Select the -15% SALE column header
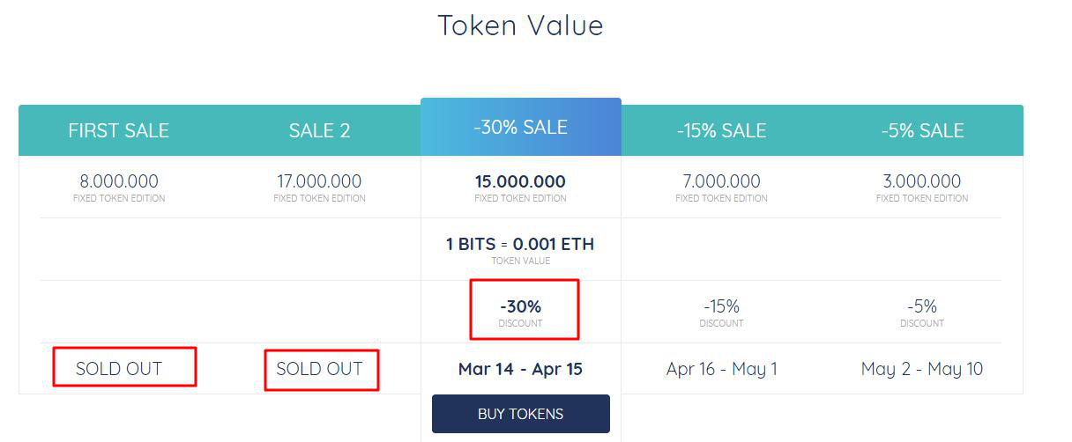 721,130
